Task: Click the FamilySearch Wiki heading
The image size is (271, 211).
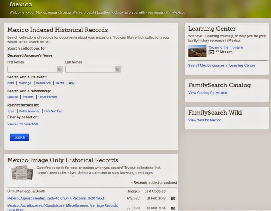Action: click(215, 113)
